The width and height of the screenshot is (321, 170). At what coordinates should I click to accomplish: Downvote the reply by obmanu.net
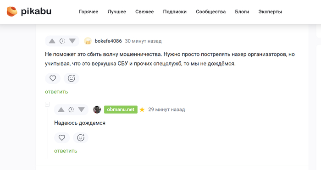(x=81, y=110)
